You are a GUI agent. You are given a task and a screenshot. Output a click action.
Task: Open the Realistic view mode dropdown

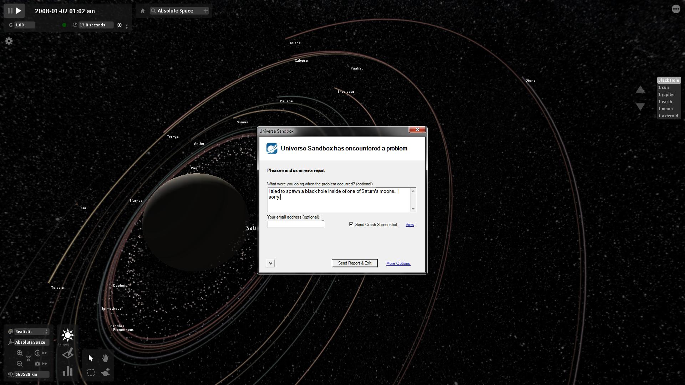pyautogui.click(x=31, y=332)
